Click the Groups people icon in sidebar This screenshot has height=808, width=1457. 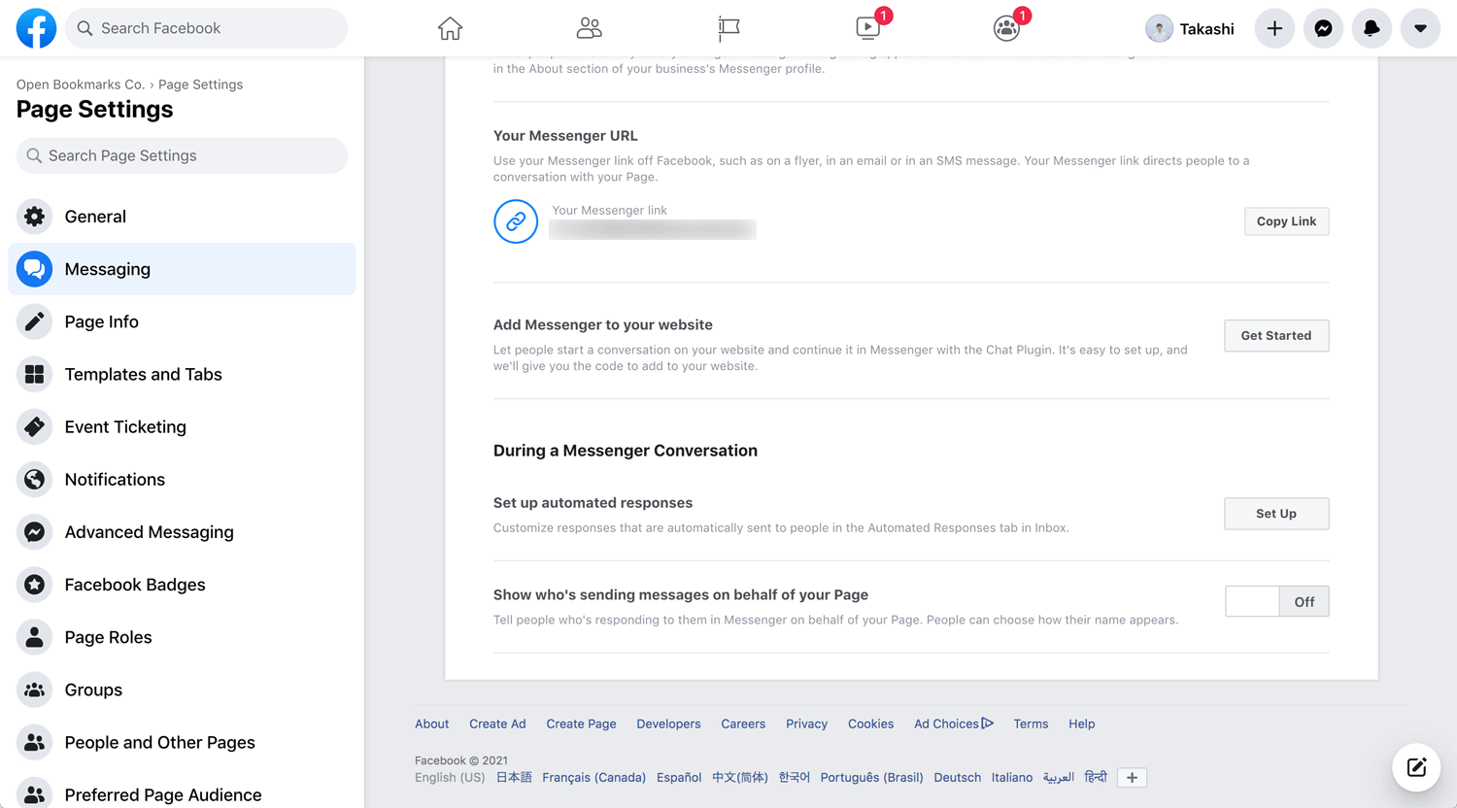coord(34,689)
